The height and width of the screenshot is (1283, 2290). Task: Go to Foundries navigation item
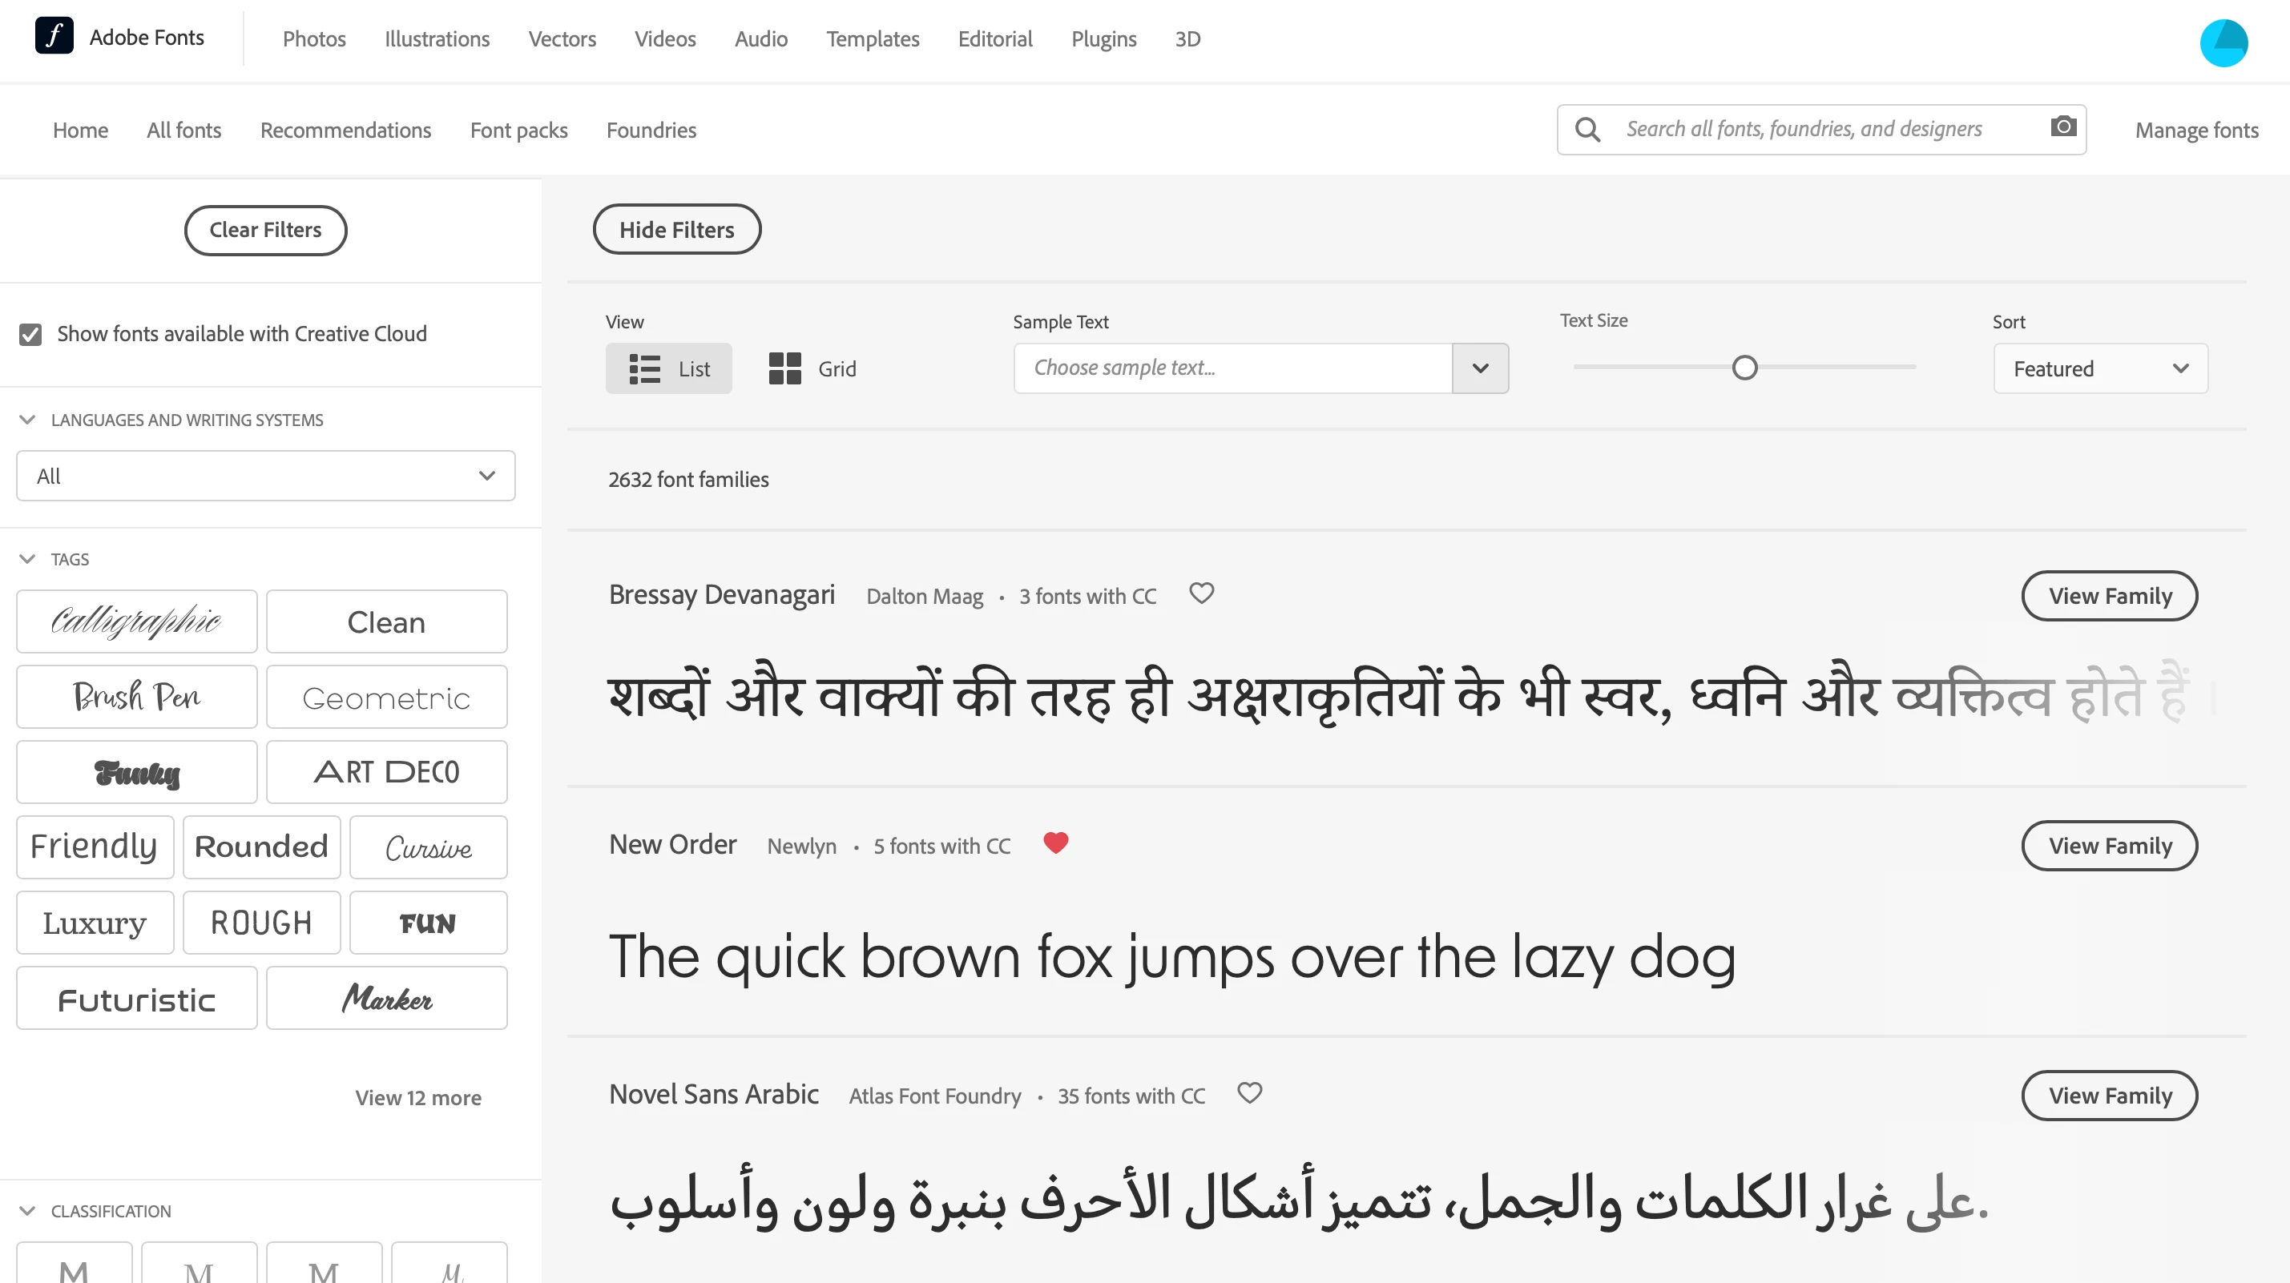[x=651, y=131]
